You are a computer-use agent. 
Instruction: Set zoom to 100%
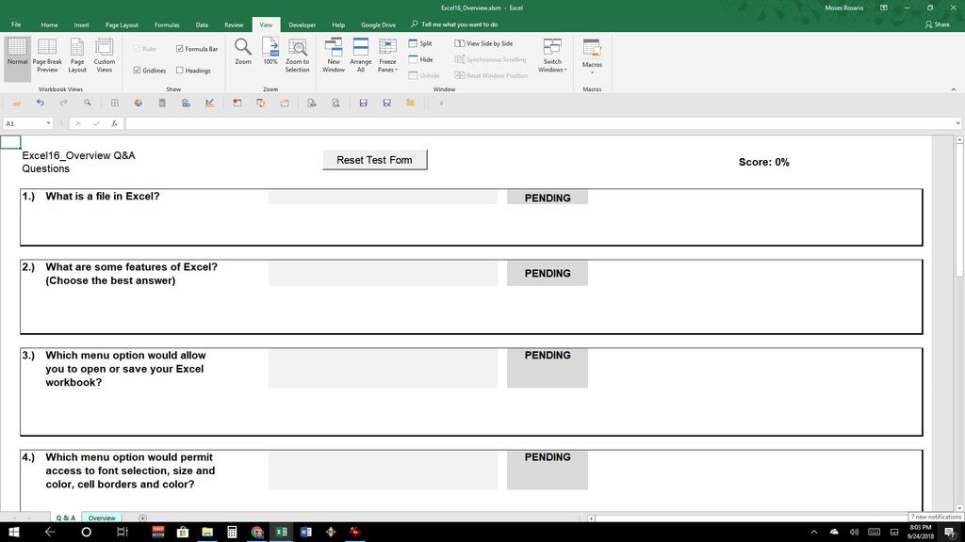pyautogui.click(x=270, y=52)
